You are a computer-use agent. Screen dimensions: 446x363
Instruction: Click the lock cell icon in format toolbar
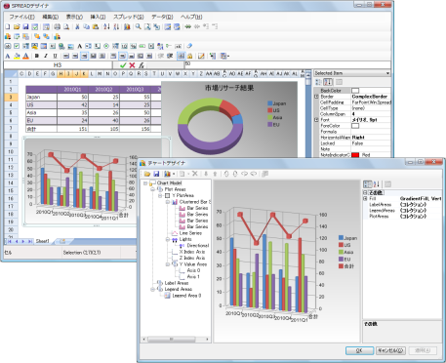coord(190,56)
